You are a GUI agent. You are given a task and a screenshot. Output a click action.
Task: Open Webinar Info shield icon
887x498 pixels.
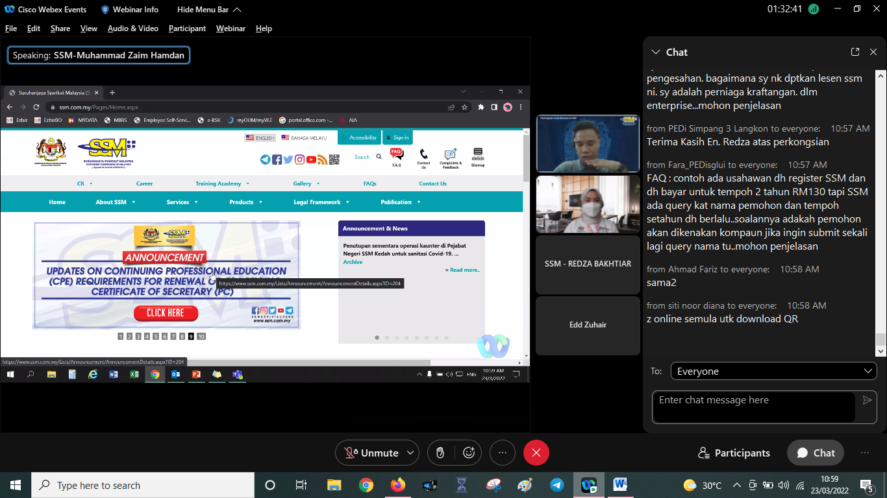click(x=105, y=10)
